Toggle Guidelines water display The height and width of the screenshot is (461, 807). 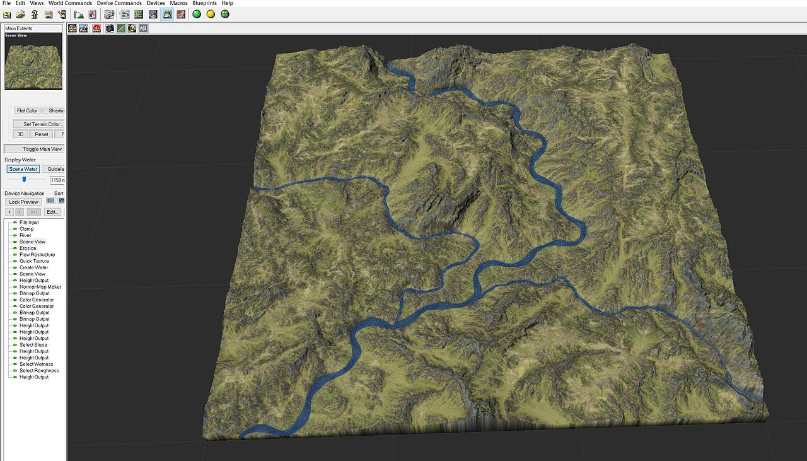tap(54, 169)
